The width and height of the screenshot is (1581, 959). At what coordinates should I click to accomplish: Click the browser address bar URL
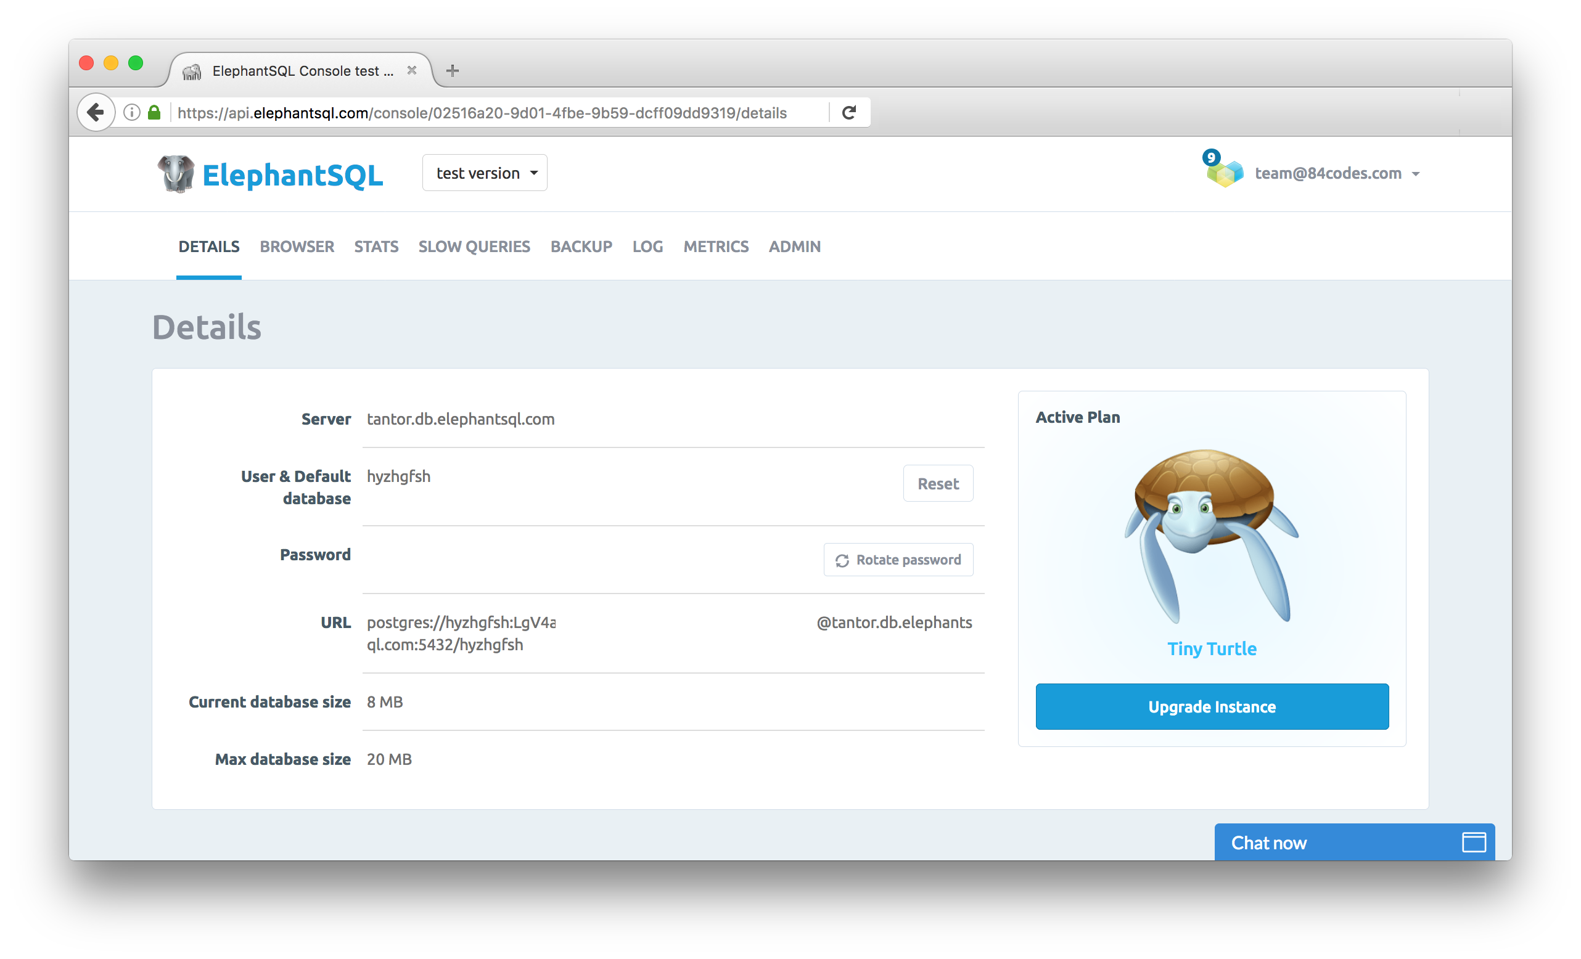coord(482,112)
